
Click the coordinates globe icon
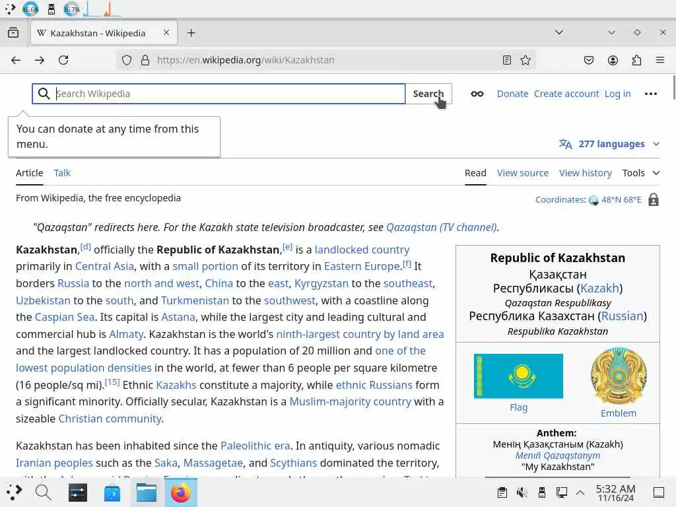(593, 200)
